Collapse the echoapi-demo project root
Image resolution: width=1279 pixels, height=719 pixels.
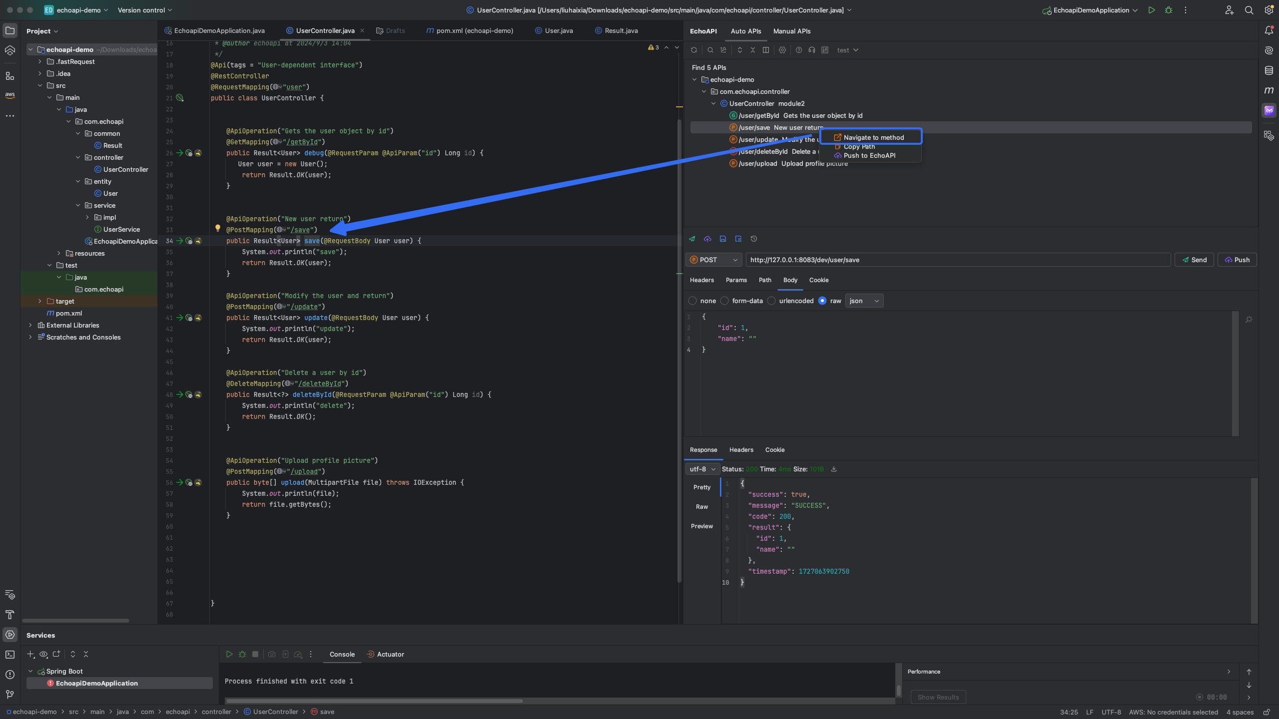pyautogui.click(x=30, y=49)
